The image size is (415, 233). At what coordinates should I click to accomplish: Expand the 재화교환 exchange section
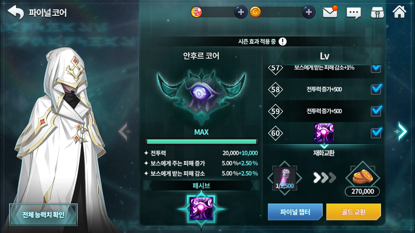point(324,153)
